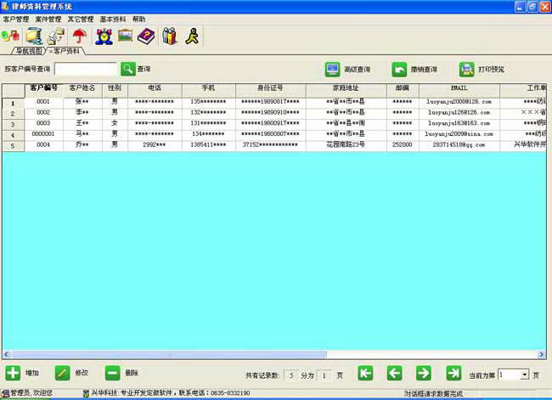Click the 打印预览 button label

point(491,70)
